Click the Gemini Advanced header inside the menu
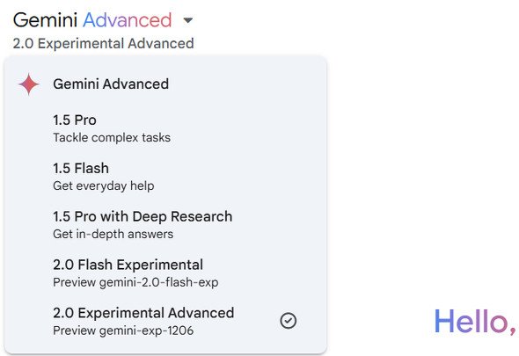This screenshot has height=356, width=519. (x=111, y=84)
